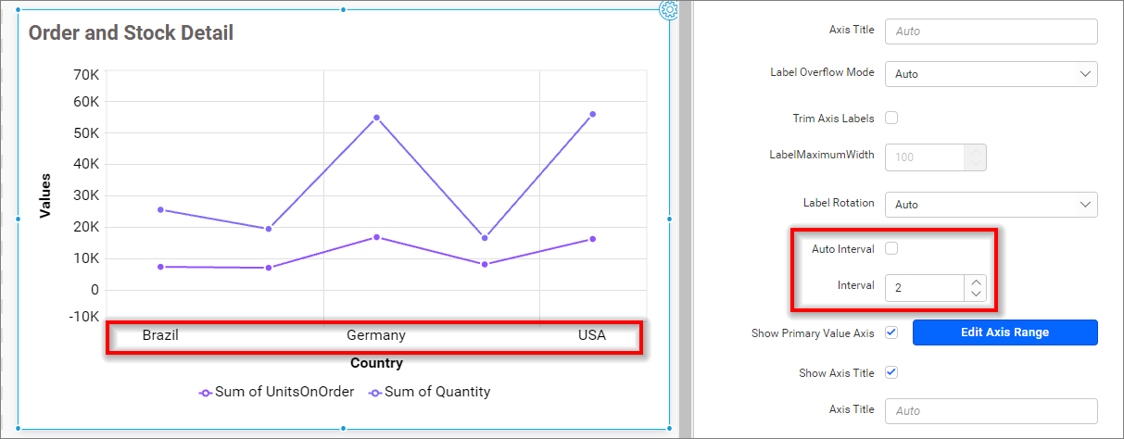Increase the Interval value with up arrow
This screenshot has width=1124, height=439.
[x=975, y=282]
